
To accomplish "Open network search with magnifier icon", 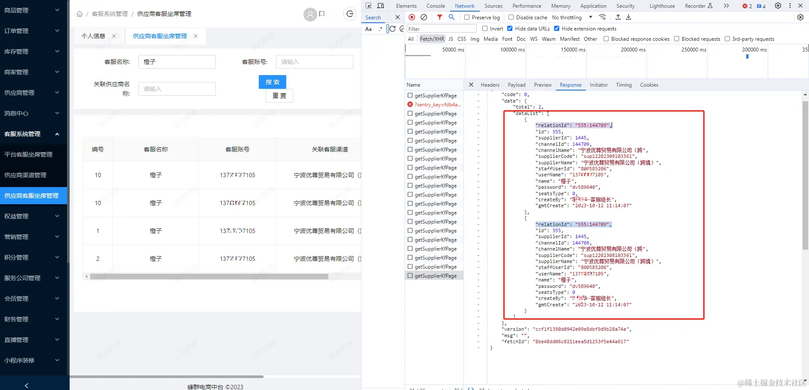I will tap(452, 17).
